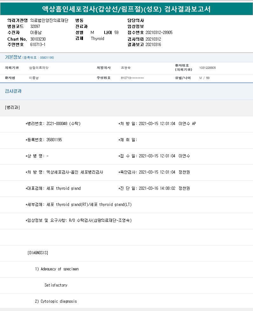The height and width of the screenshot is (311, 253).
Task: Click the 진단일 timestamp 2021-03-16 14:08:02
Action: tap(157, 189)
